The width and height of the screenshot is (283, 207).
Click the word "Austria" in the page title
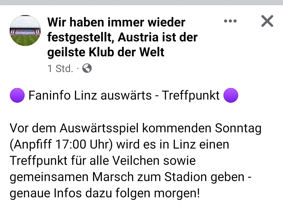[139, 37]
